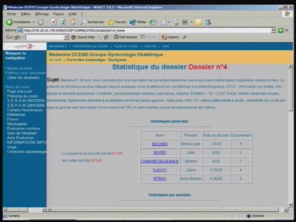This screenshot has height=222, width=296.
Task: Open CHAIGNE DELALANDE student link
Action: point(160,161)
